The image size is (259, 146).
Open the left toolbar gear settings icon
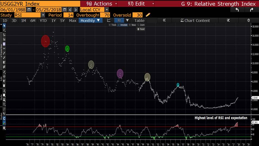tap(4, 128)
